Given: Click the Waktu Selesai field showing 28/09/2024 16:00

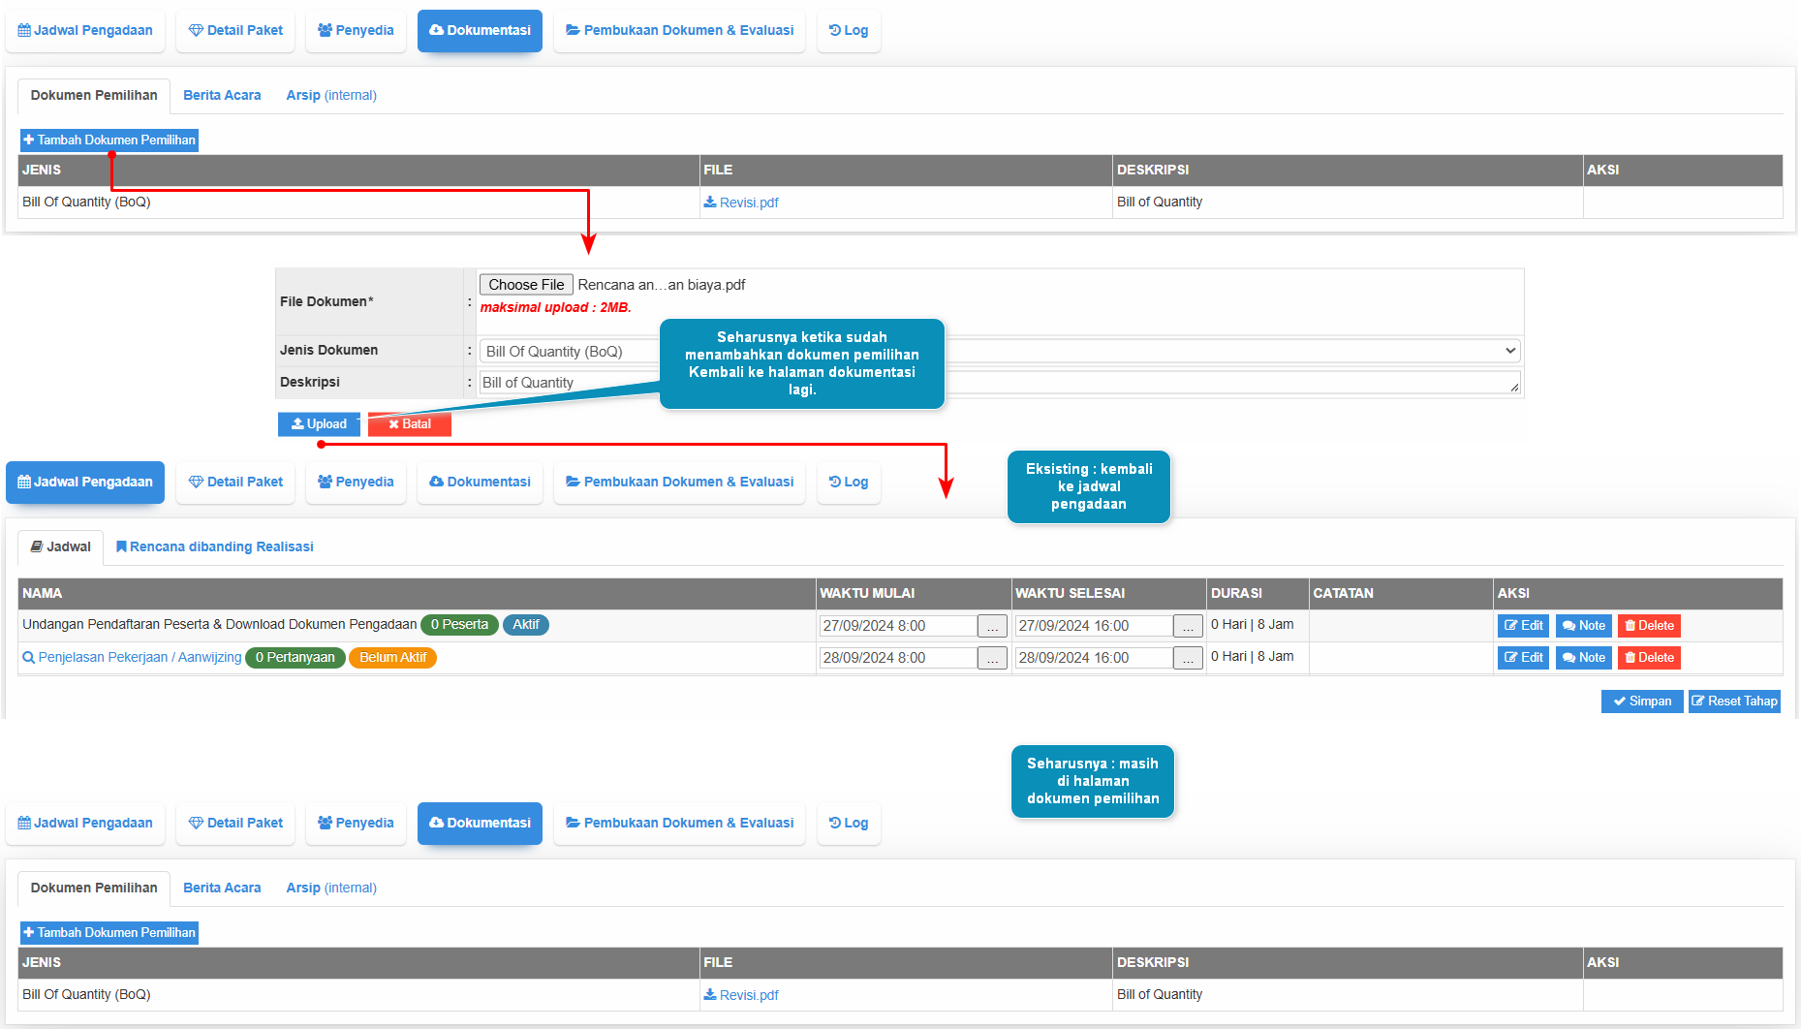Looking at the screenshot, I should pyautogui.click(x=1094, y=658).
